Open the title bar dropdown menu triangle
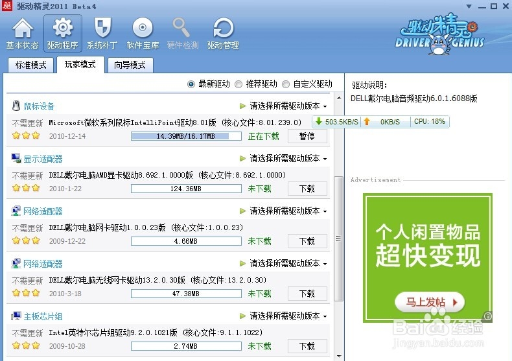 coord(469,6)
